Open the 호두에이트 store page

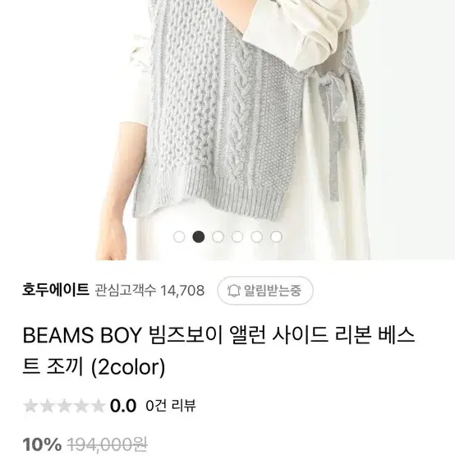[x=56, y=290]
